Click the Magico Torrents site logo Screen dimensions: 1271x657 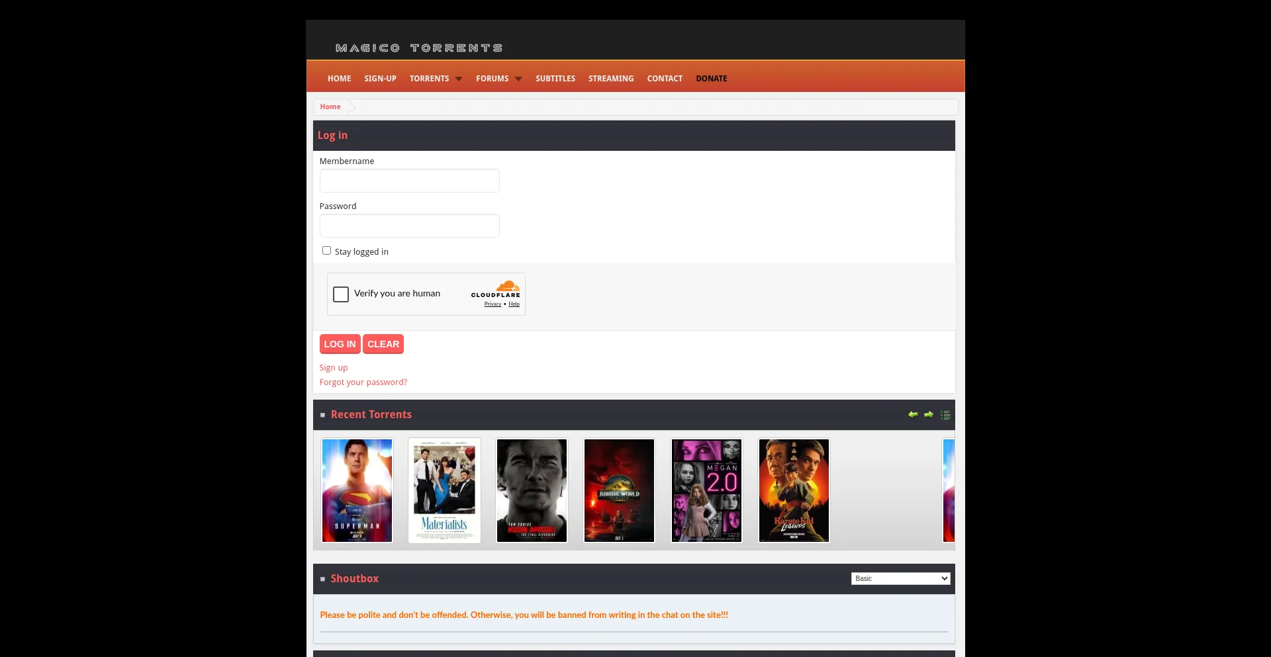(419, 48)
